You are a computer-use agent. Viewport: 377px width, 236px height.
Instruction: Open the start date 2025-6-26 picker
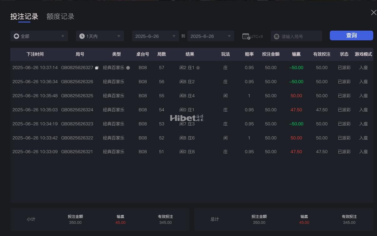click(155, 36)
